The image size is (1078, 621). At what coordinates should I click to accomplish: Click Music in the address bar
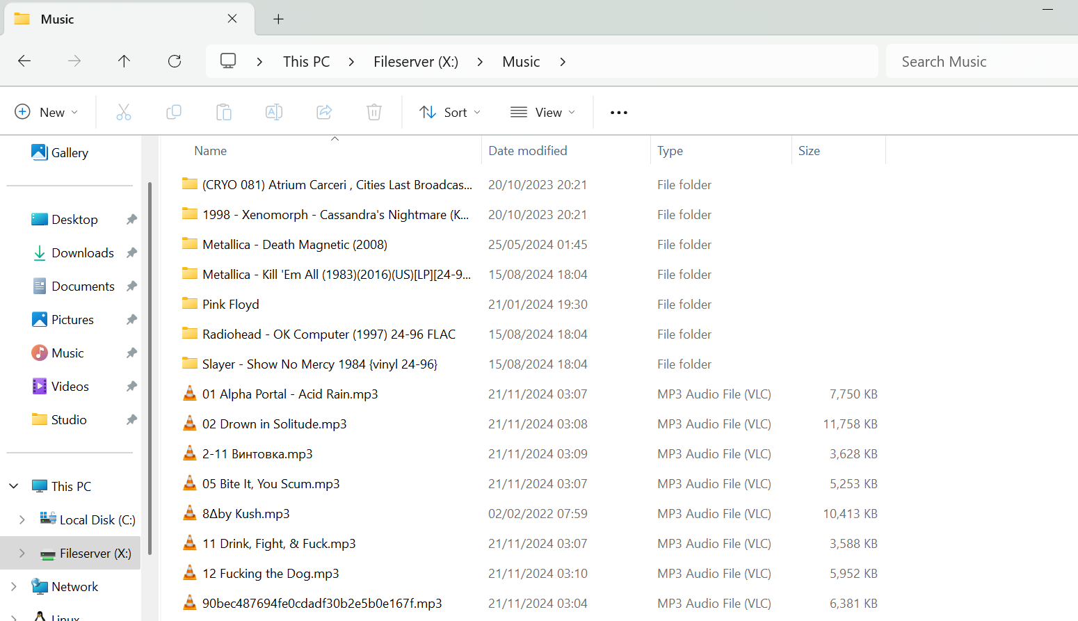521,62
